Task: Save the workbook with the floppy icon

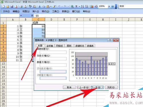Action: tap(12, 6)
